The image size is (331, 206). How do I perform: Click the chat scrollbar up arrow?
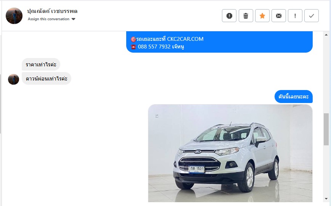click(326, 35)
